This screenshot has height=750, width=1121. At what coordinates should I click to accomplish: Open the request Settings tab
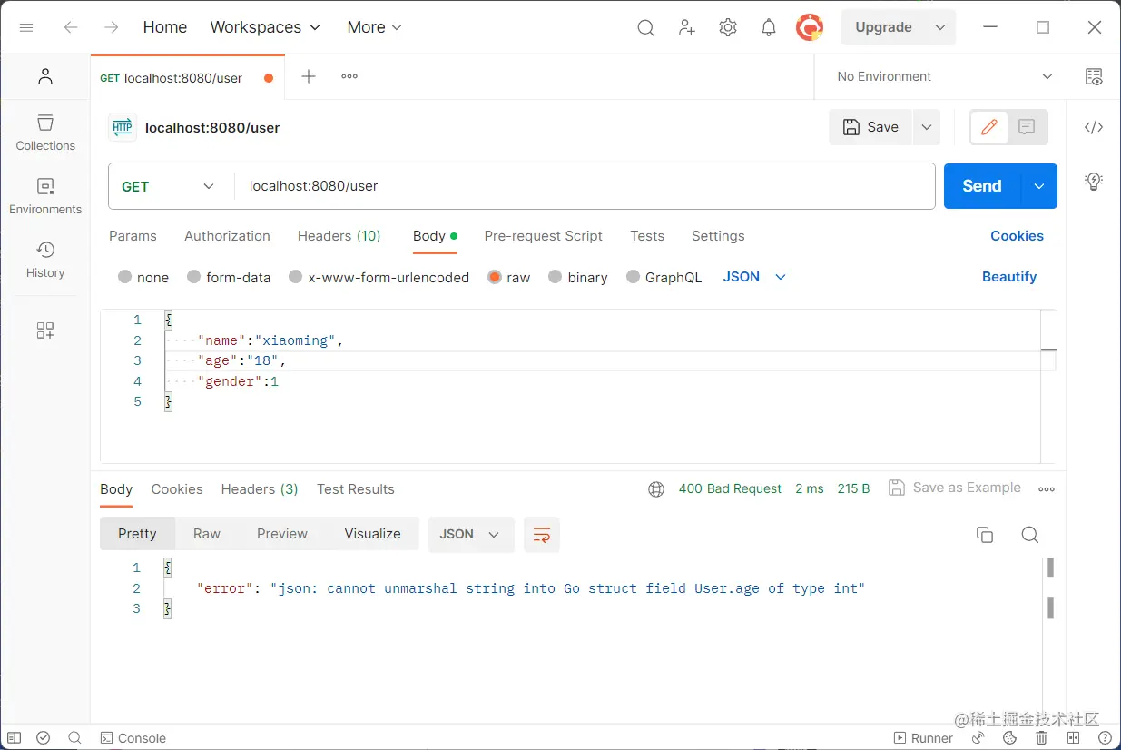[x=718, y=236]
